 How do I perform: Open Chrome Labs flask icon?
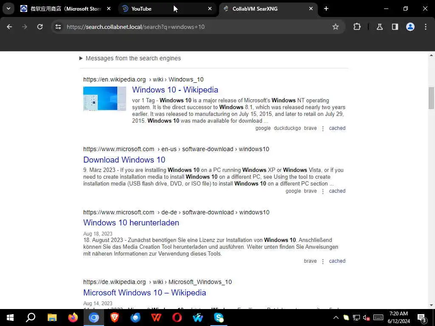point(379,27)
